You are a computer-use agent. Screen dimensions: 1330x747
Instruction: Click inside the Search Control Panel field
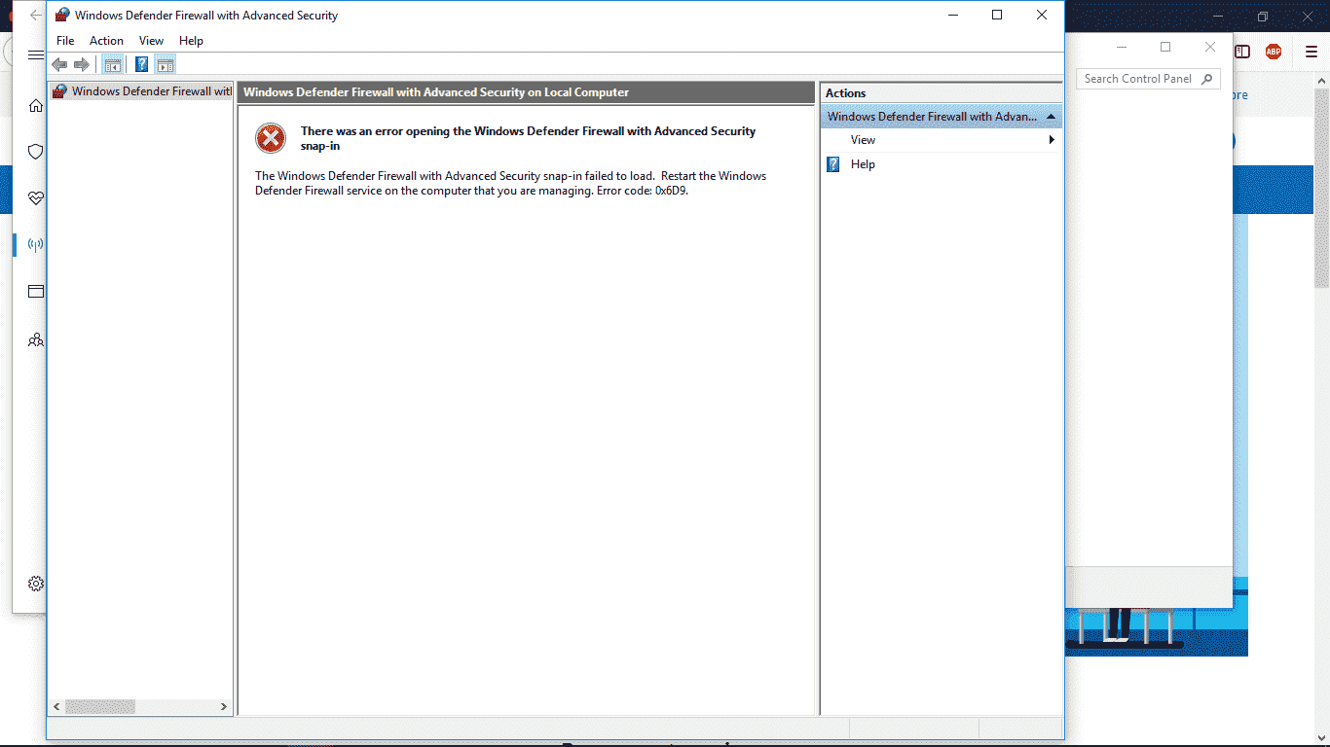pyautogui.click(x=1139, y=78)
